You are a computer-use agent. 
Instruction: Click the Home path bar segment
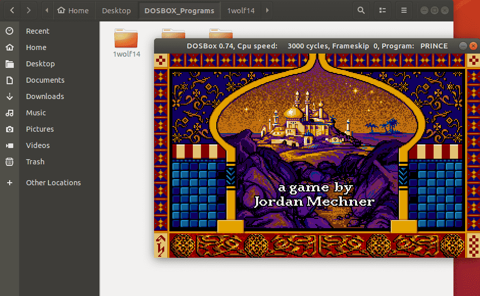click(73, 10)
